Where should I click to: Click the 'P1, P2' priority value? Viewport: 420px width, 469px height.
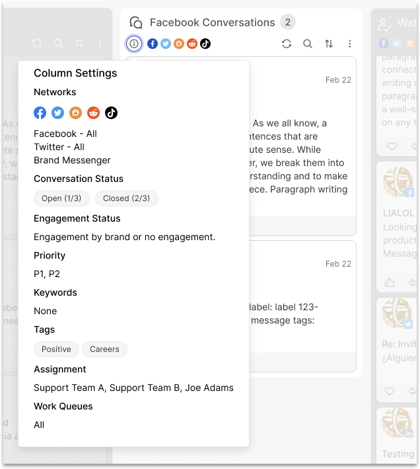pyautogui.click(x=47, y=274)
